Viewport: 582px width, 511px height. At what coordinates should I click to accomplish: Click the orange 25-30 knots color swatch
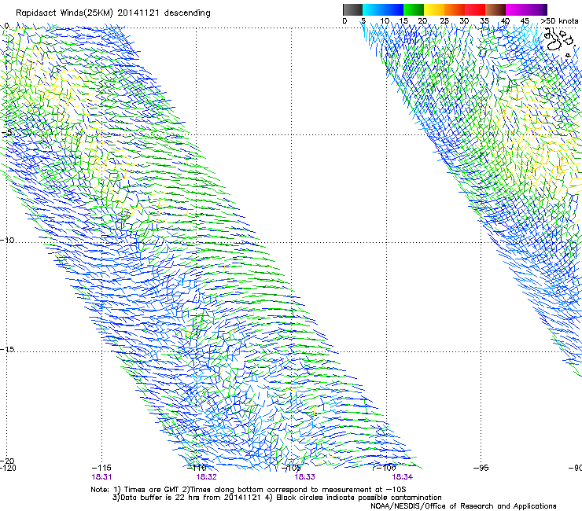(x=455, y=9)
